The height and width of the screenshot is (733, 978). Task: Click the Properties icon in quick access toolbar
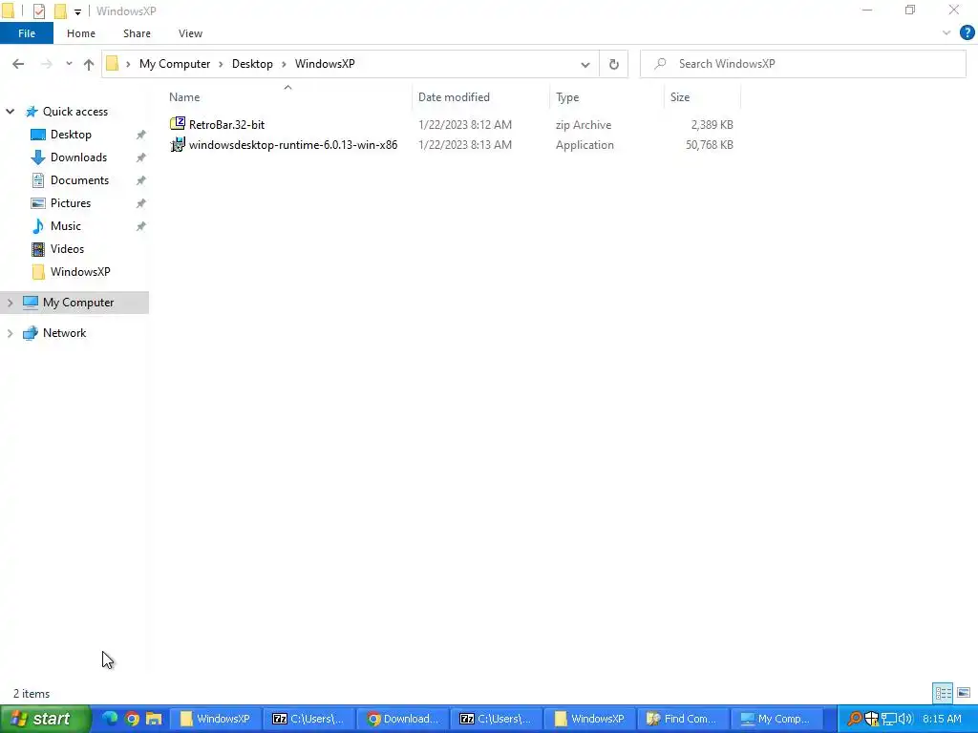pos(38,11)
